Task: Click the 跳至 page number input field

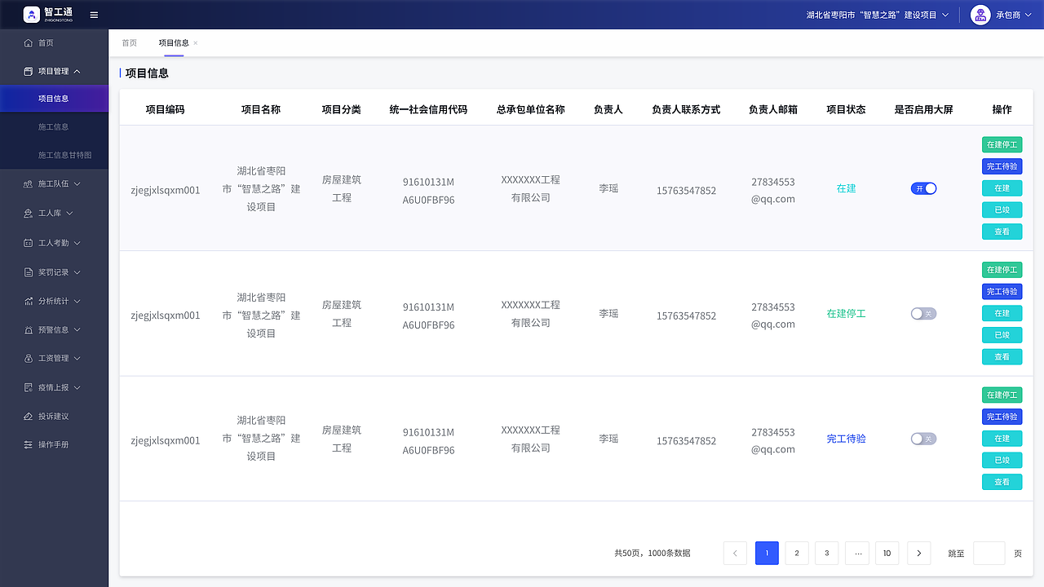Action: pos(989,553)
